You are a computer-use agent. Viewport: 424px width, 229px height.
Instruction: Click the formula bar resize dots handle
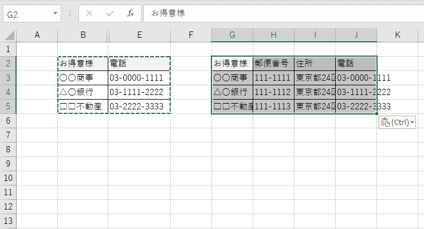70,13
